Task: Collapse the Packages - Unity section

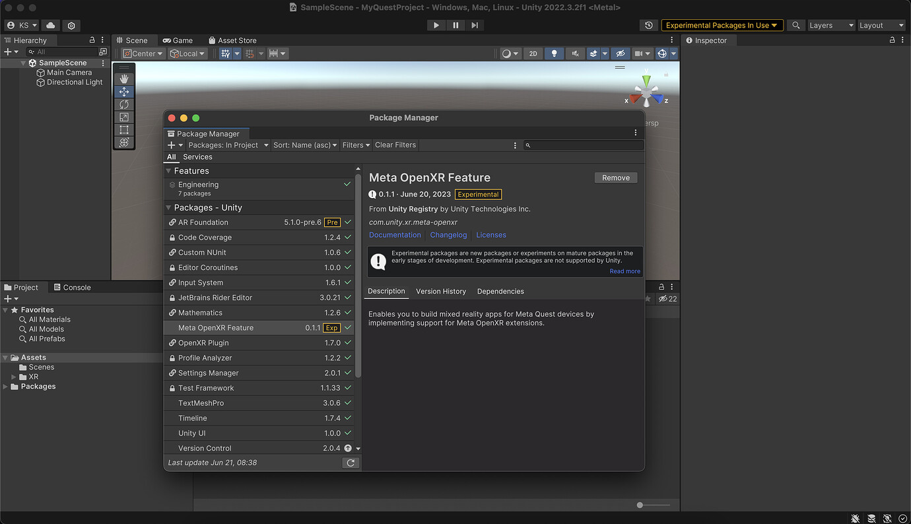Action: (x=170, y=207)
